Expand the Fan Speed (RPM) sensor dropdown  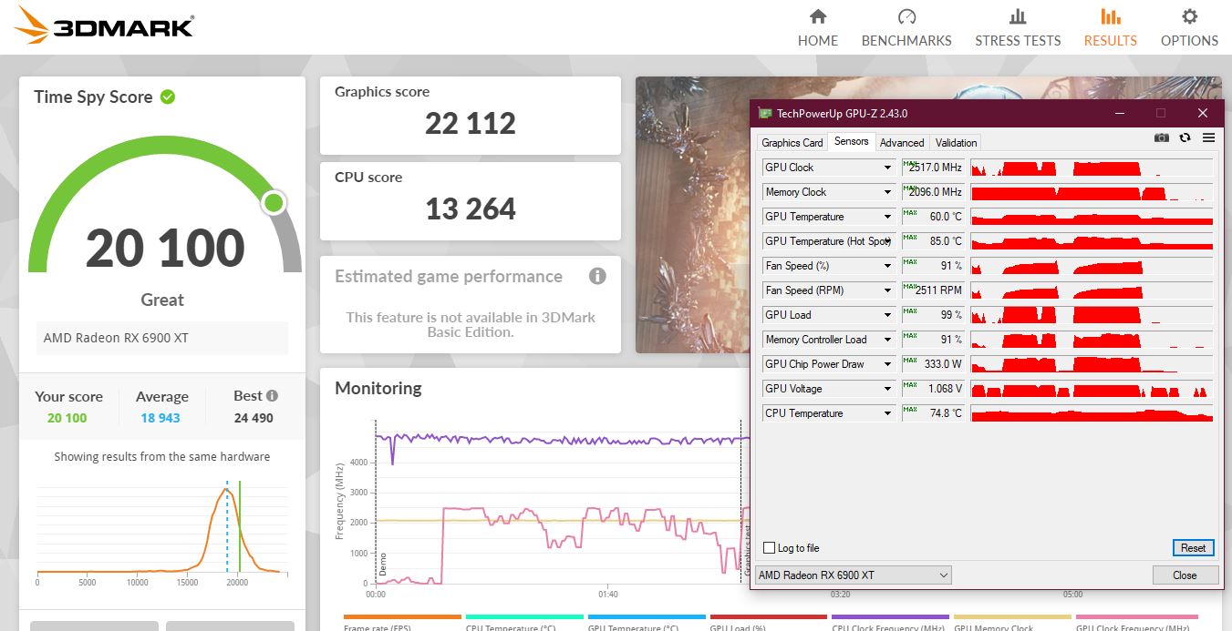(887, 290)
